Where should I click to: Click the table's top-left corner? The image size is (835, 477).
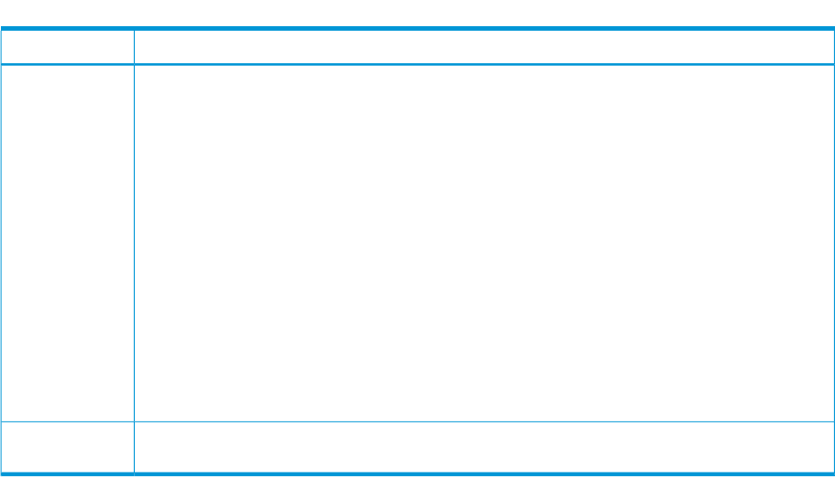(2, 28)
